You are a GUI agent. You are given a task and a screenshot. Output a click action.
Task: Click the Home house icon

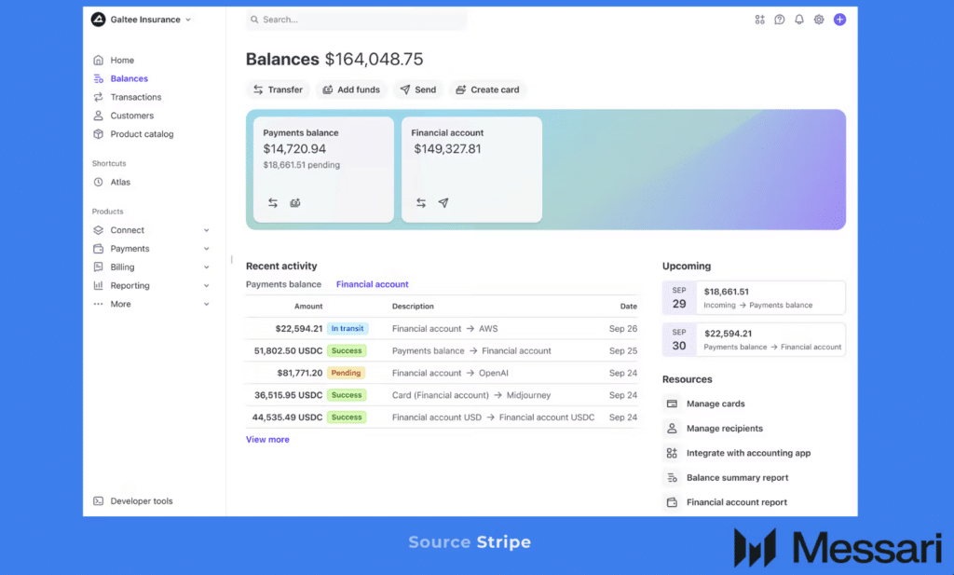[98, 61]
